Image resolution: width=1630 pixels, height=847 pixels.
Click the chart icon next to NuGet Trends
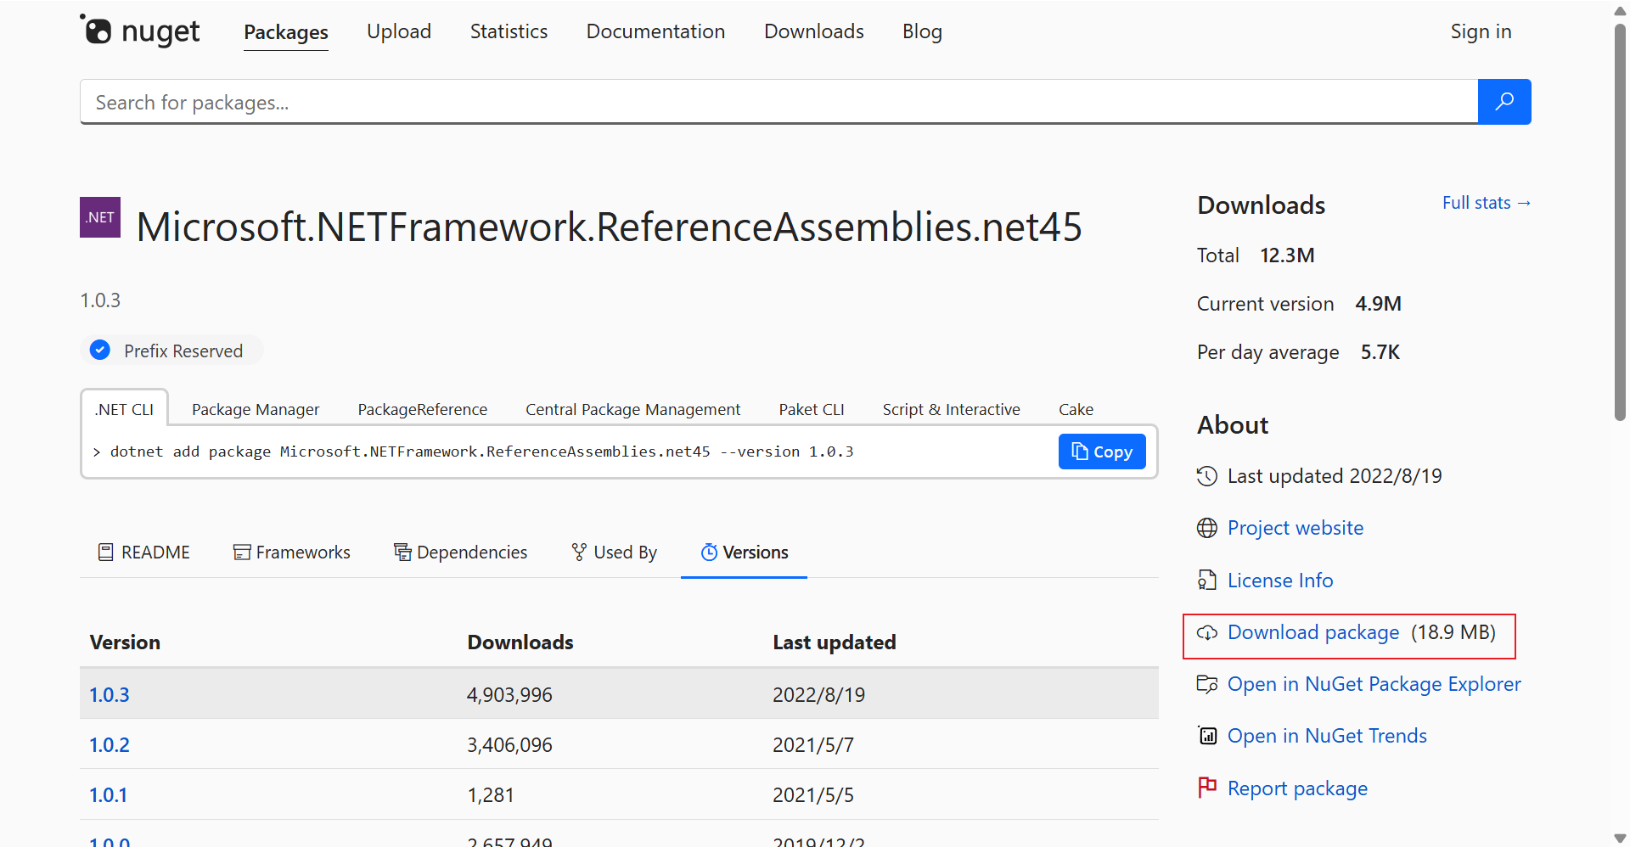[1207, 736]
